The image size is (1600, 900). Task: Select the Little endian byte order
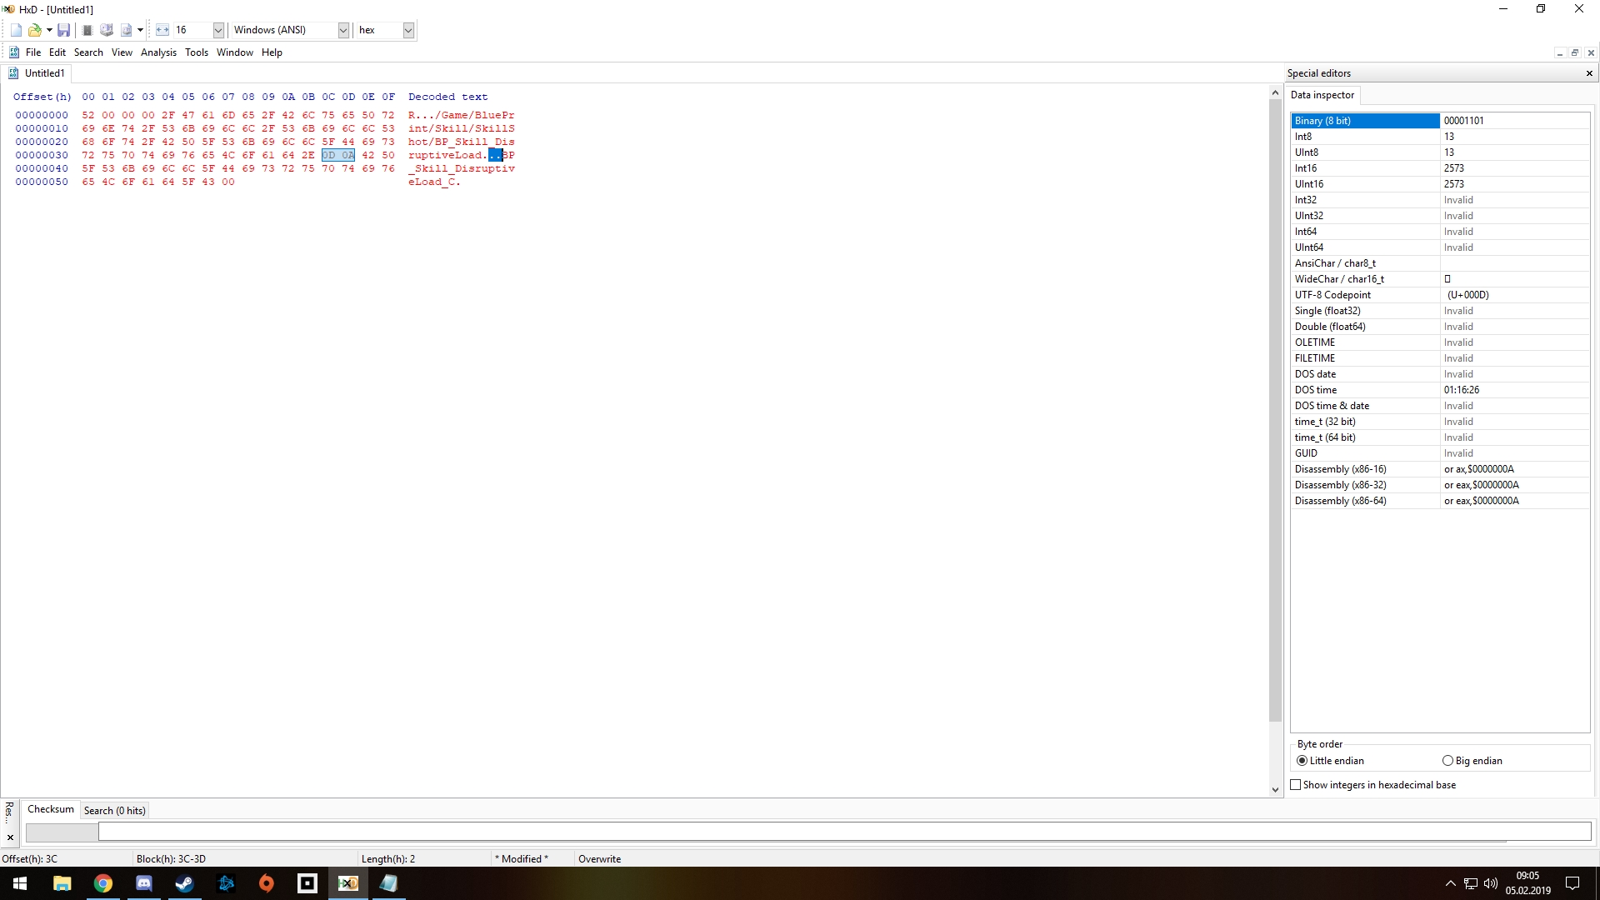pos(1302,761)
